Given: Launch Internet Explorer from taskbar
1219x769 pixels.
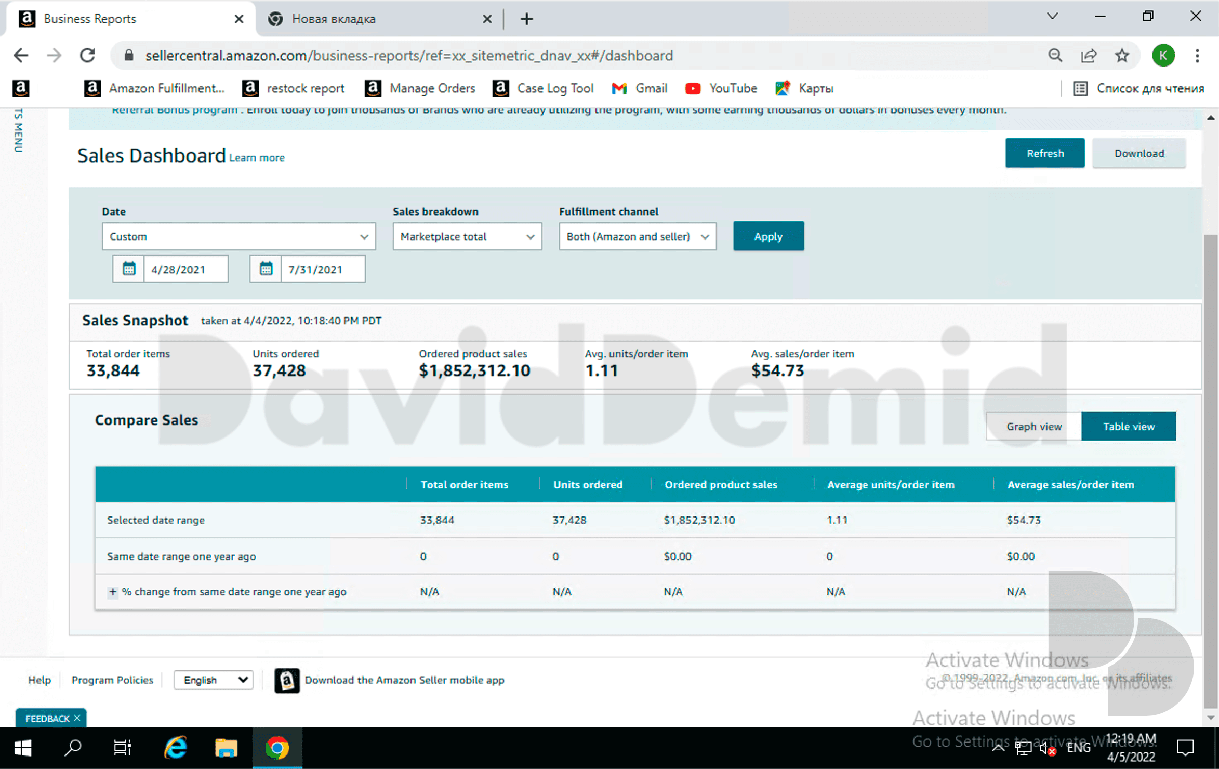Looking at the screenshot, I should pyautogui.click(x=176, y=748).
